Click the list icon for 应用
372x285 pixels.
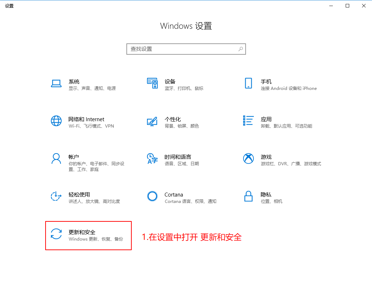(x=248, y=120)
